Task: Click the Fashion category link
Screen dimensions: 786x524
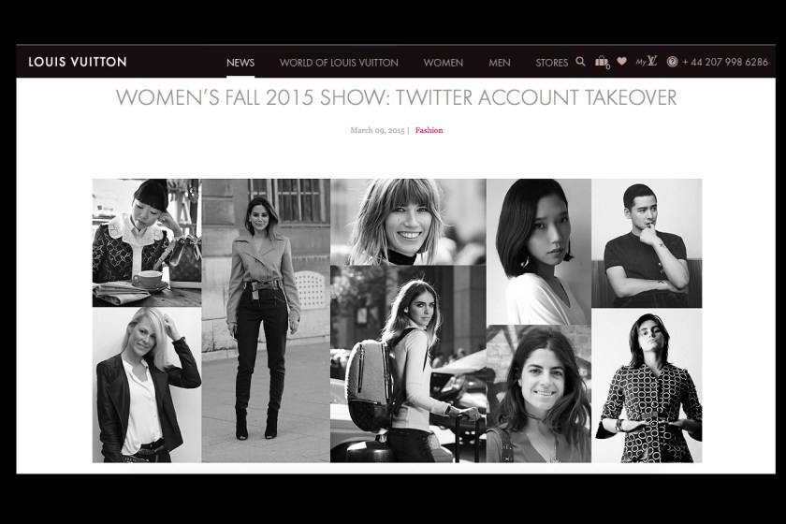Action: 429,130
